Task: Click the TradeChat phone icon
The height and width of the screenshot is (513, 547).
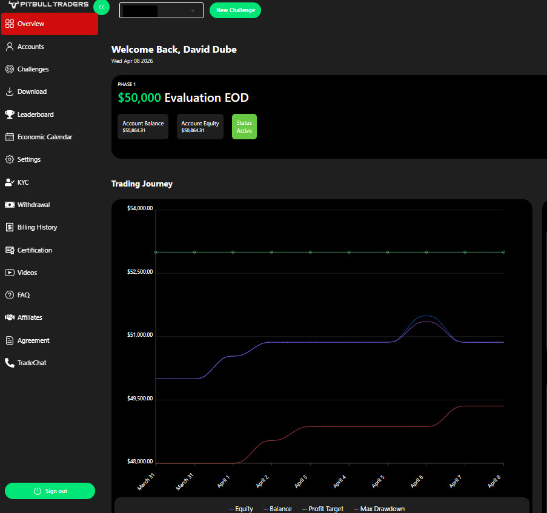Action: pos(10,363)
